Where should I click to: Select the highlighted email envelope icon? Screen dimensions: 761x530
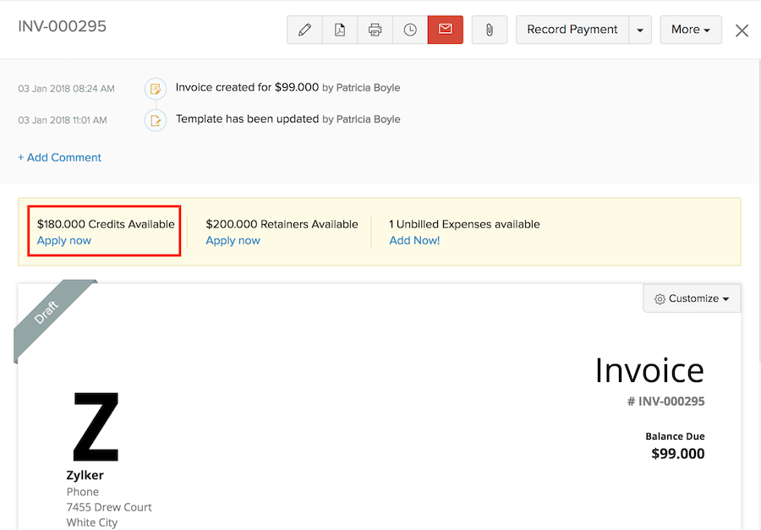pos(446,29)
